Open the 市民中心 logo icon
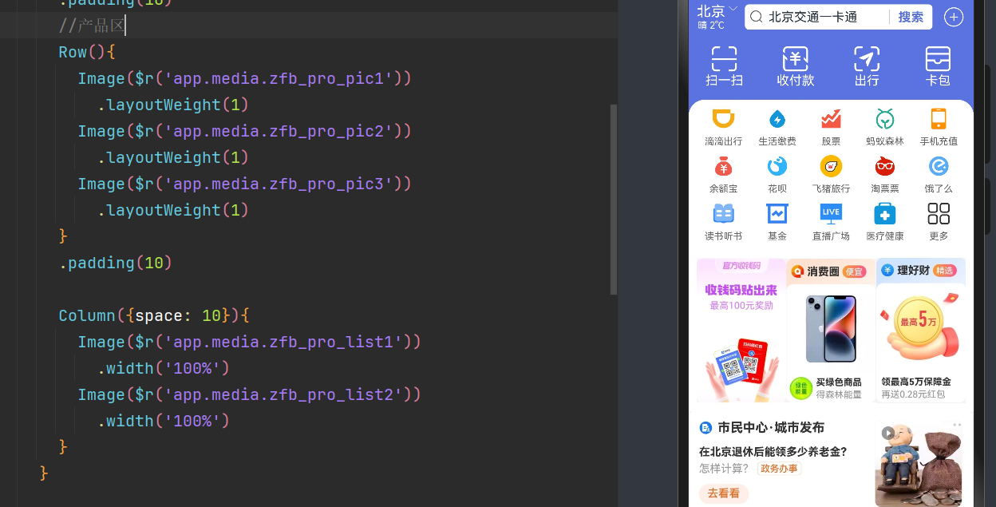 click(705, 428)
